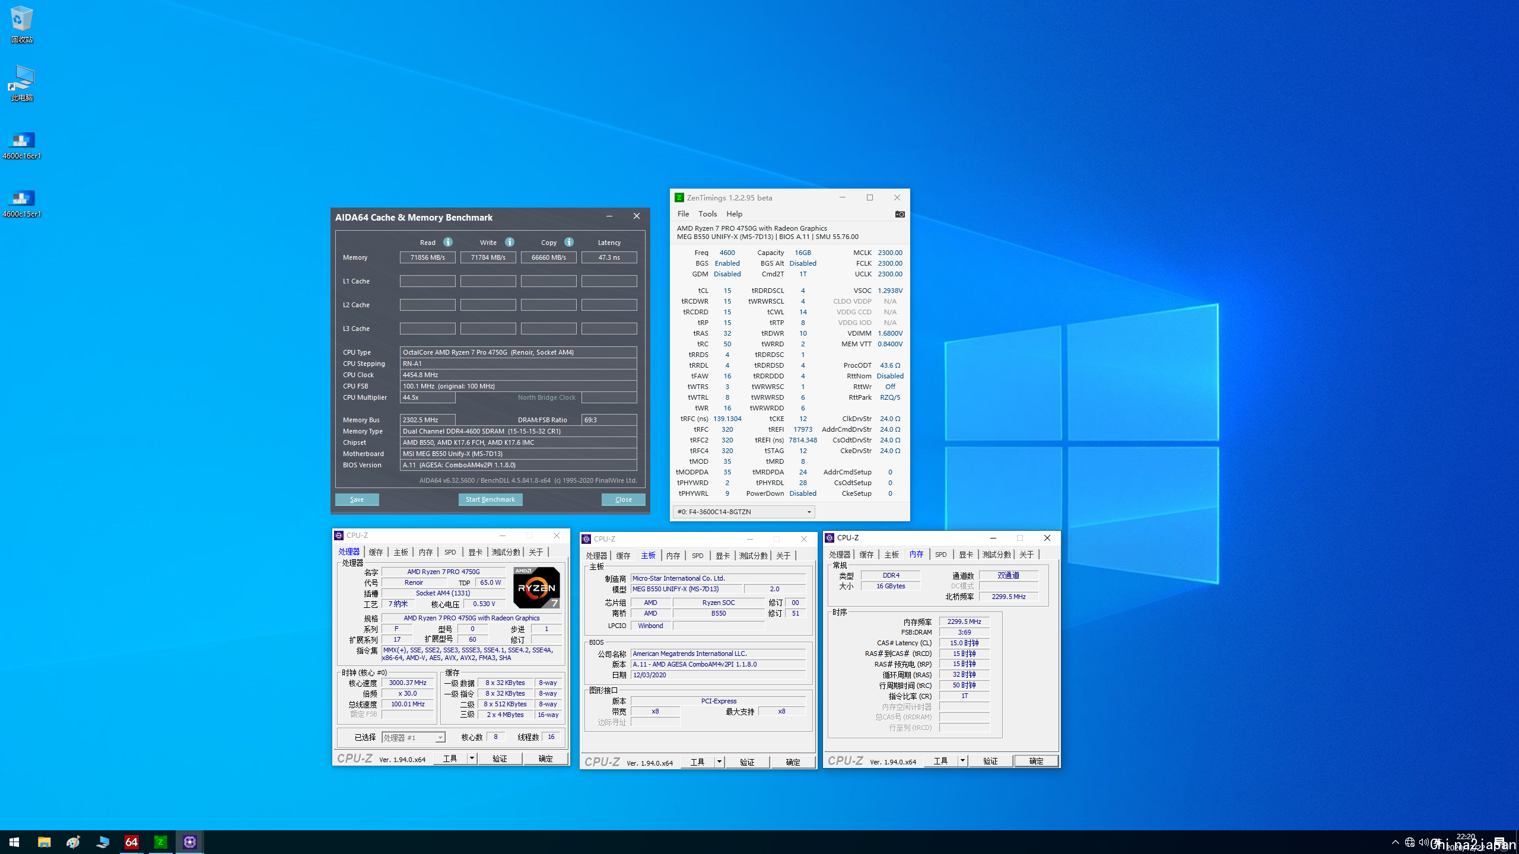Viewport: 1519px width, 854px height.
Task: Switch to 处理器 tab in memory CPU-Z
Action: coord(840,555)
